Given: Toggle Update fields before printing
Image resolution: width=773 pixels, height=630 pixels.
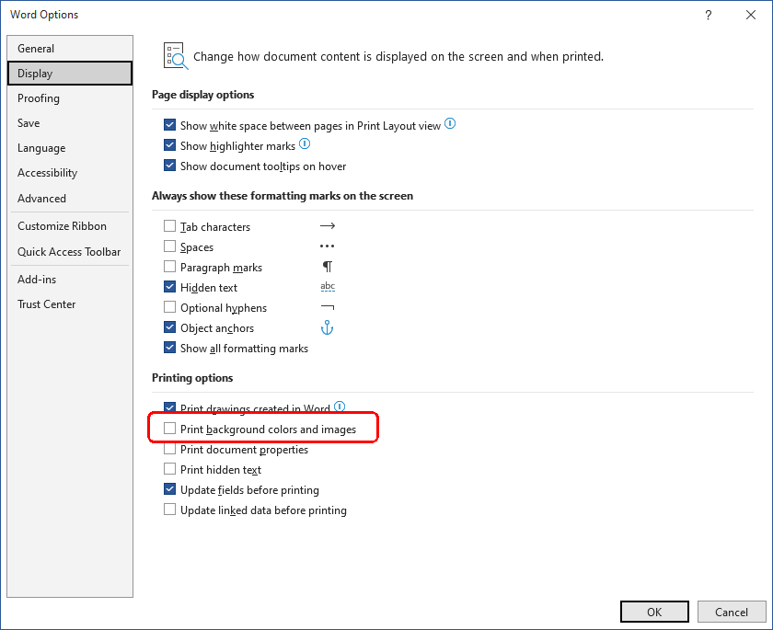Looking at the screenshot, I should point(169,489).
